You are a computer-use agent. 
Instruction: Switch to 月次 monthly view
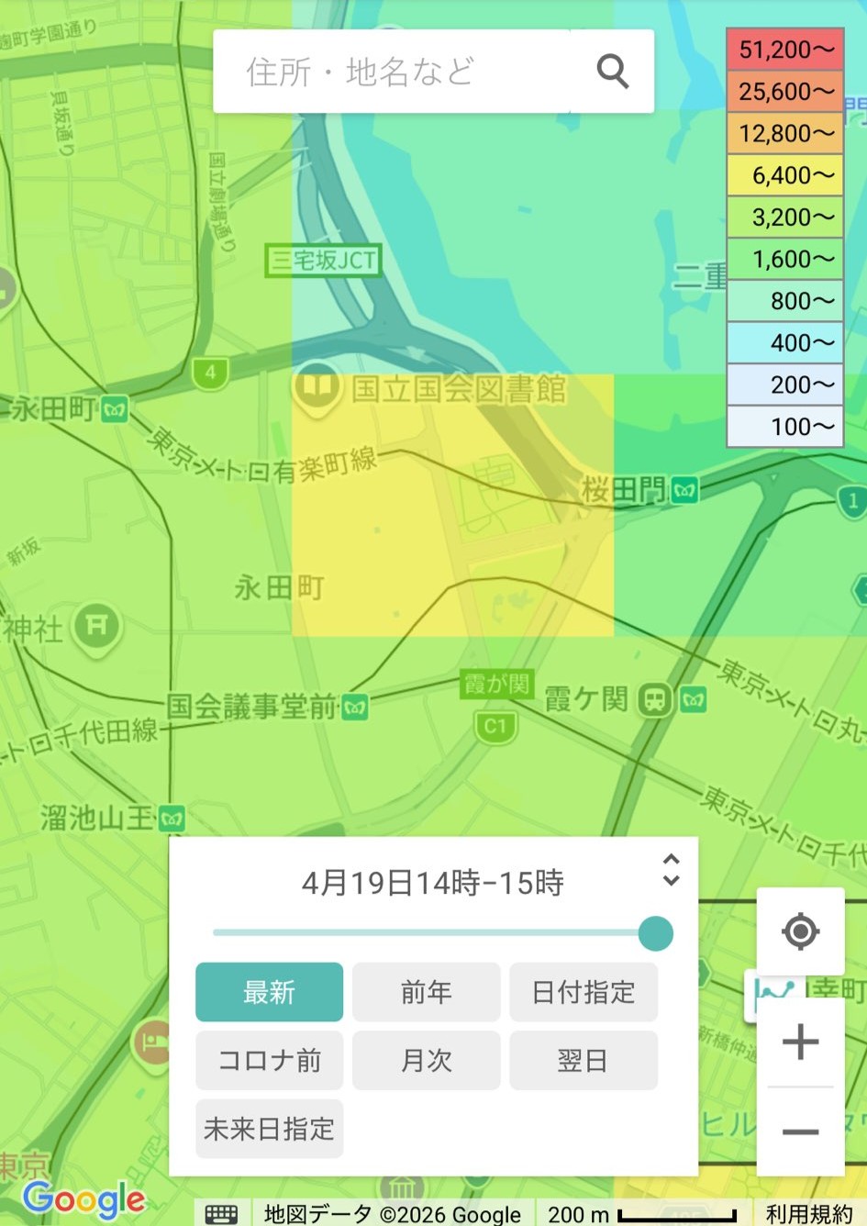click(426, 1061)
